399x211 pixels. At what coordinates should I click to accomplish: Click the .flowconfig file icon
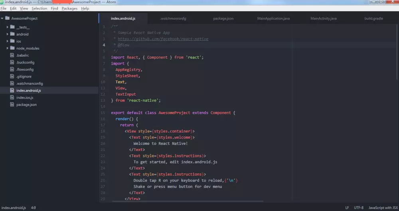[x=12, y=69]
